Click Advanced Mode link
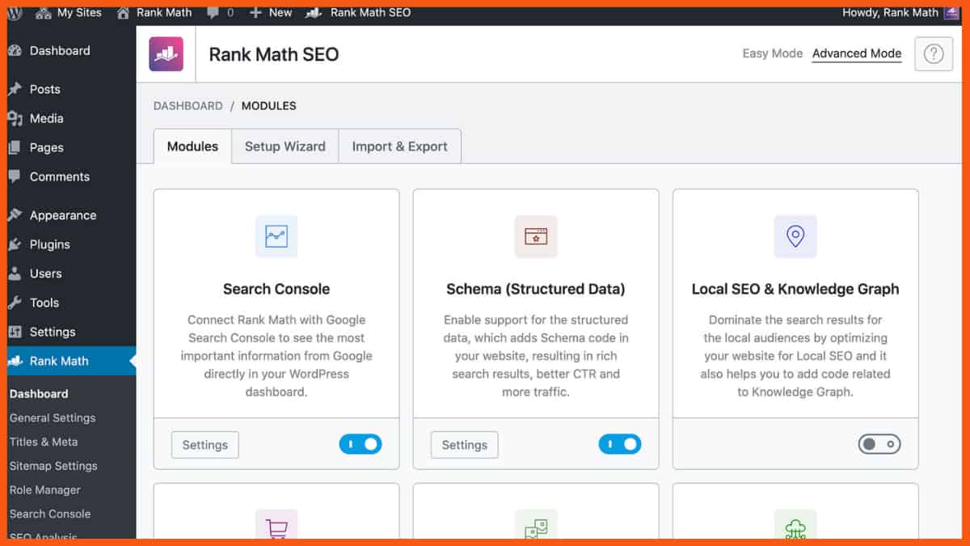The image size is (970, 546). [857, 53]
